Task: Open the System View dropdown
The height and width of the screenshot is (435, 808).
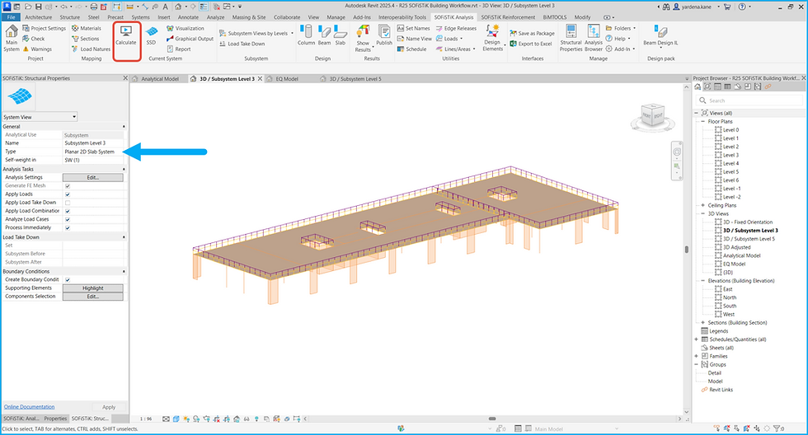Action: click(40, 117)
